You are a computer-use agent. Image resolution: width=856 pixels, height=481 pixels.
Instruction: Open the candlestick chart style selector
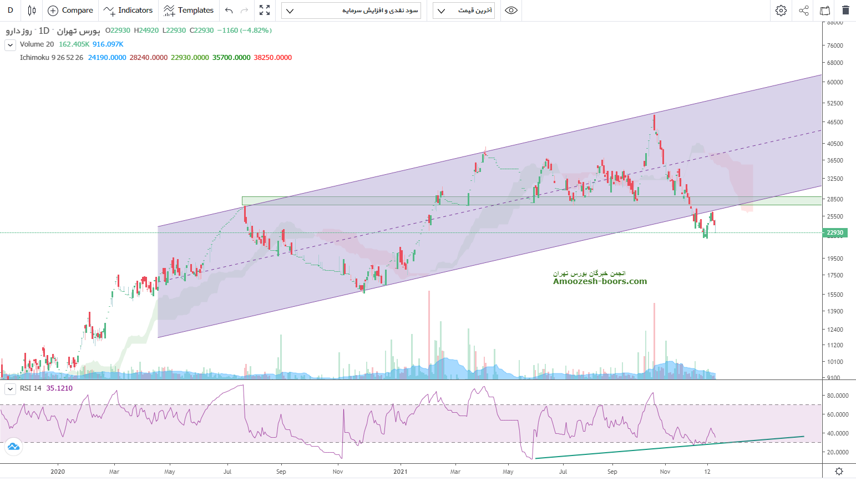[32, 11]
